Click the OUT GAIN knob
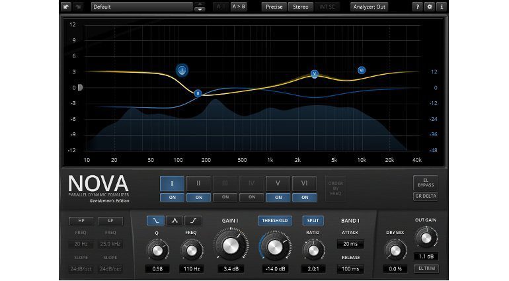The image size is (509, 281). 426,238
